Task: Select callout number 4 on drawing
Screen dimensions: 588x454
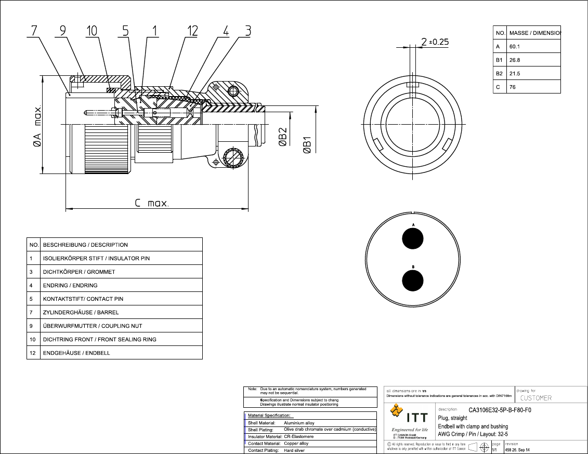Action: 226,31
